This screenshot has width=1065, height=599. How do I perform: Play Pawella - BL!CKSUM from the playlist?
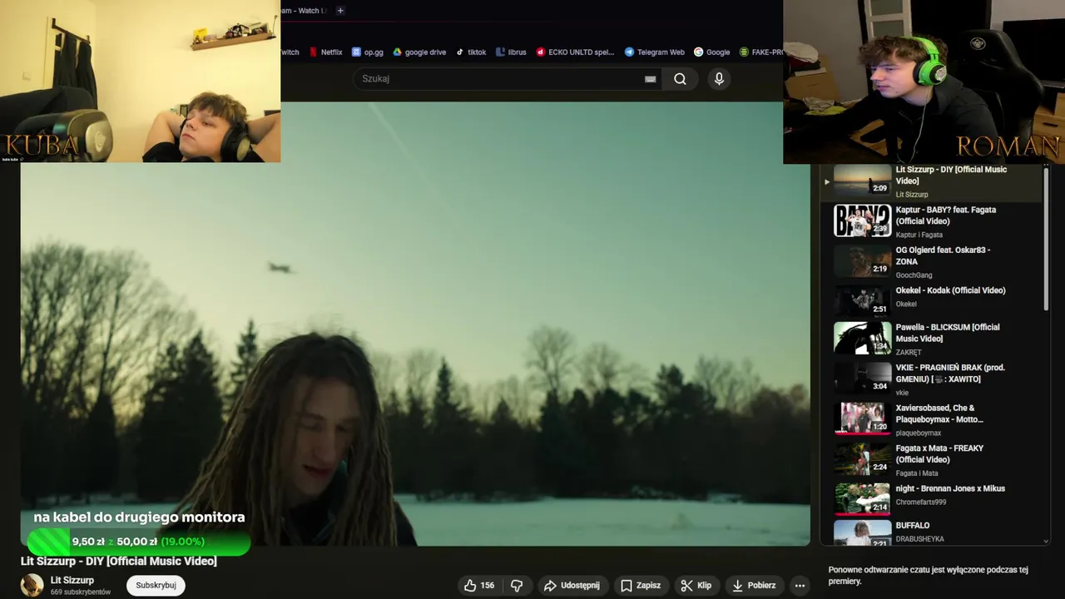pyautogui.click(x=932, y=339)
